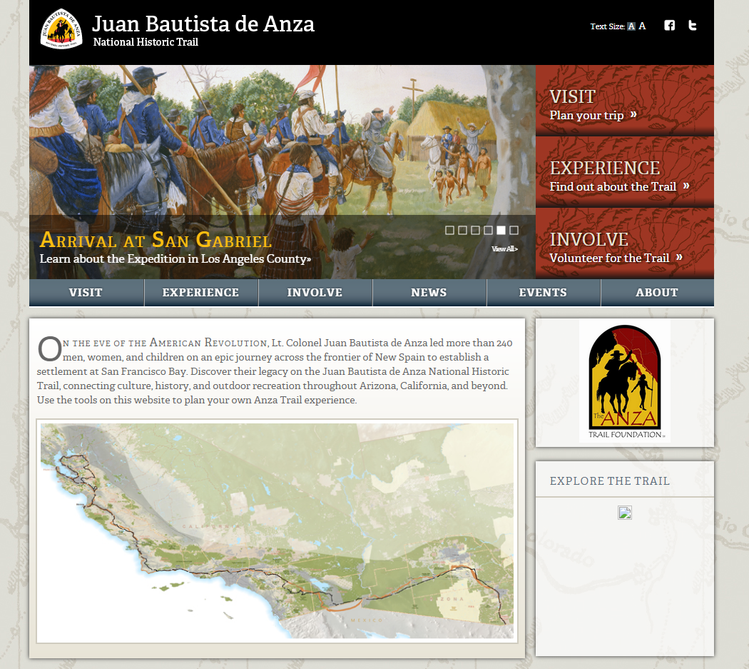Switch to the last slide using its indicator
The image size is (749, 669).
click(513, 230)
